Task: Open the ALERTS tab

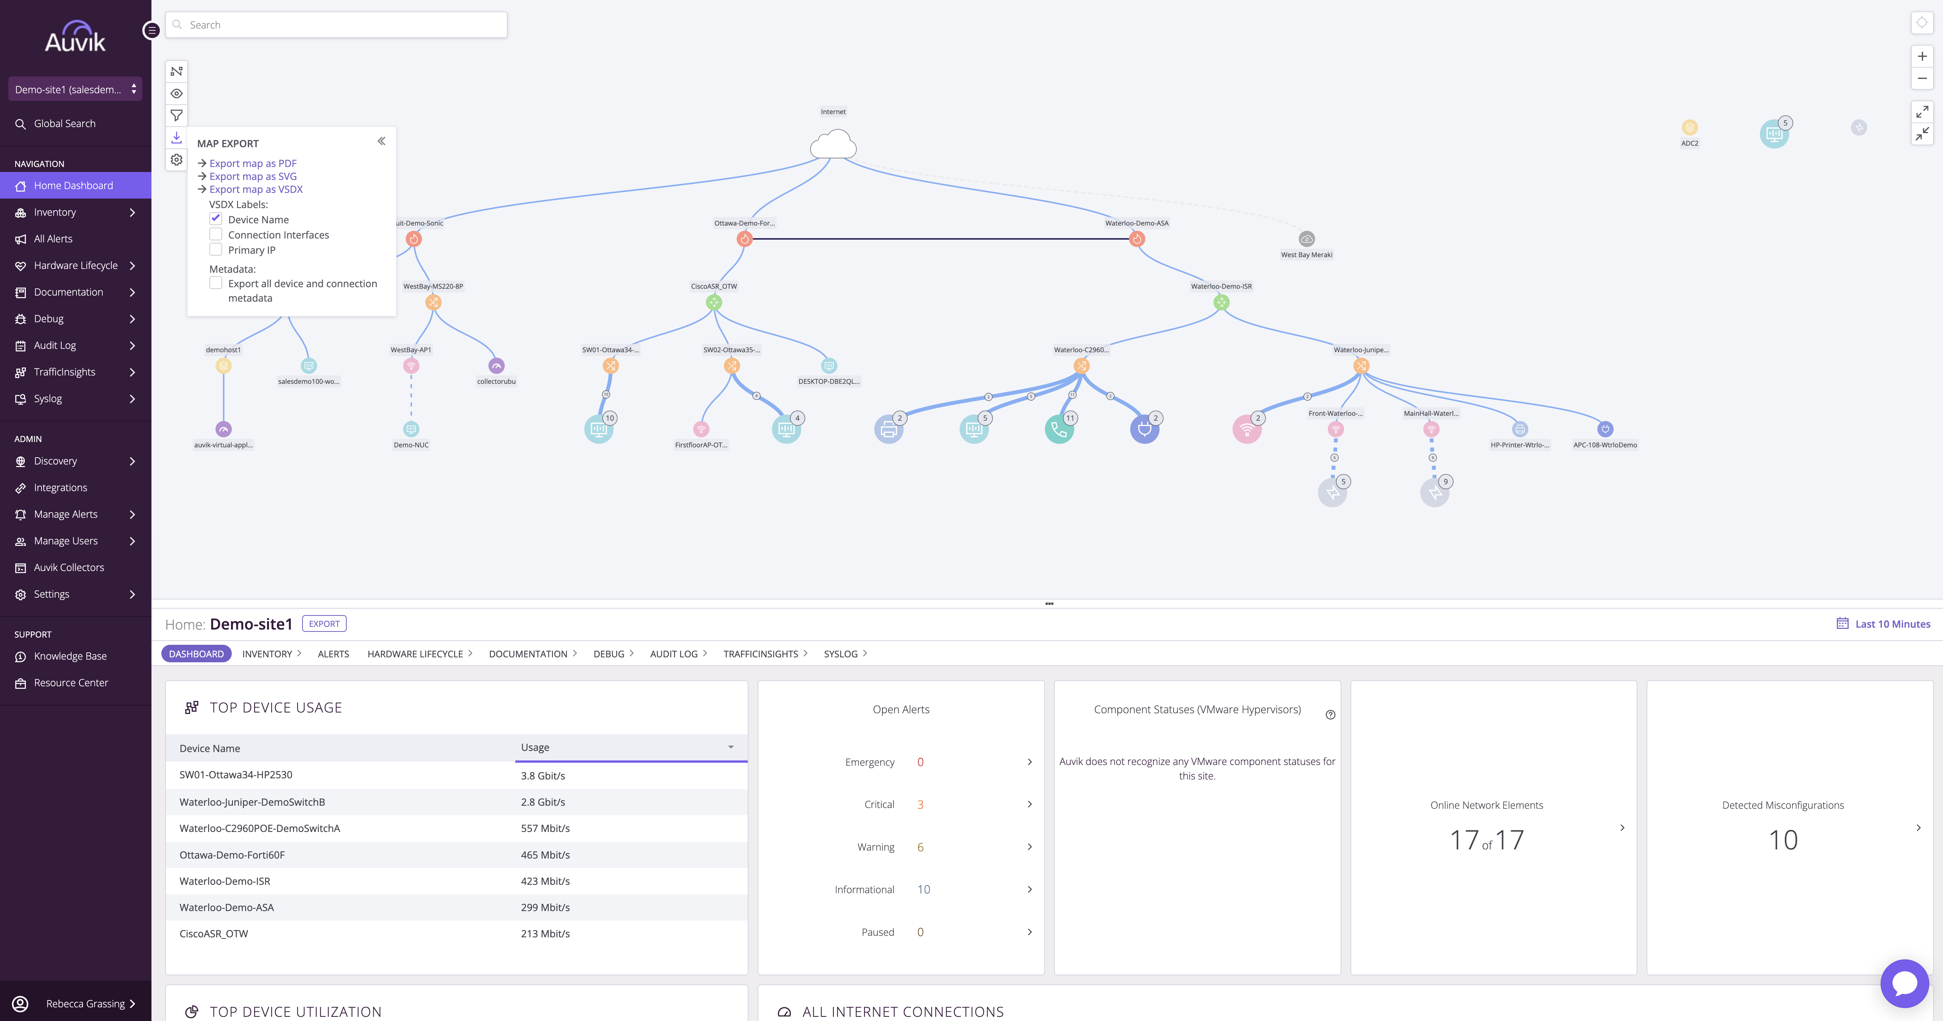Action: pyautogui.click(x=333, y=654)
